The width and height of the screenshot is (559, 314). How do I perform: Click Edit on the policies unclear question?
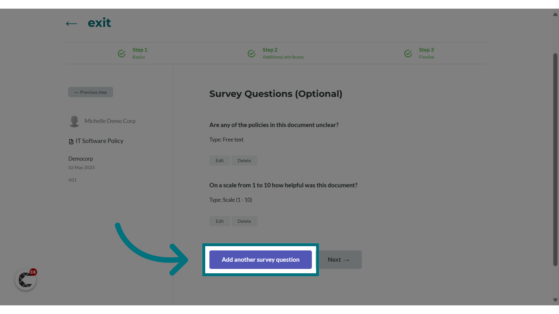[x=220, y=160]
